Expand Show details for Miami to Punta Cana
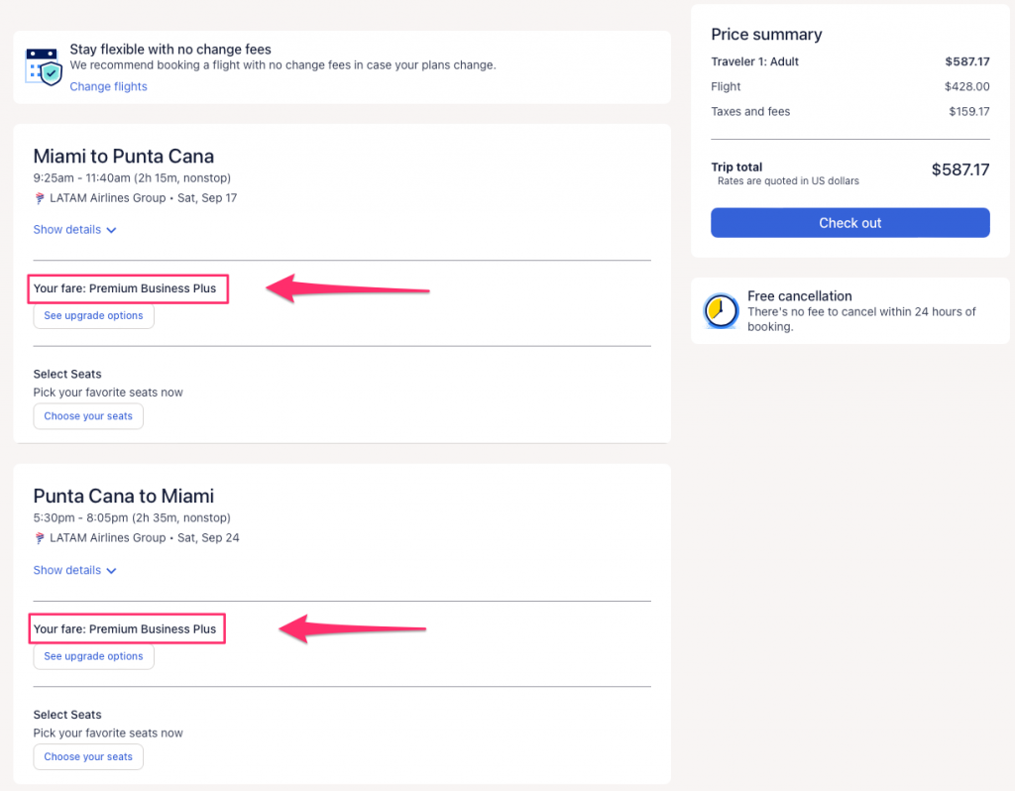The width and height of the screenshot is (1015, 791). point(75,230)
